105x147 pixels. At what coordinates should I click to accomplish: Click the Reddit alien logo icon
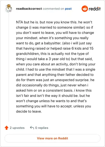(x=85, y=9)
